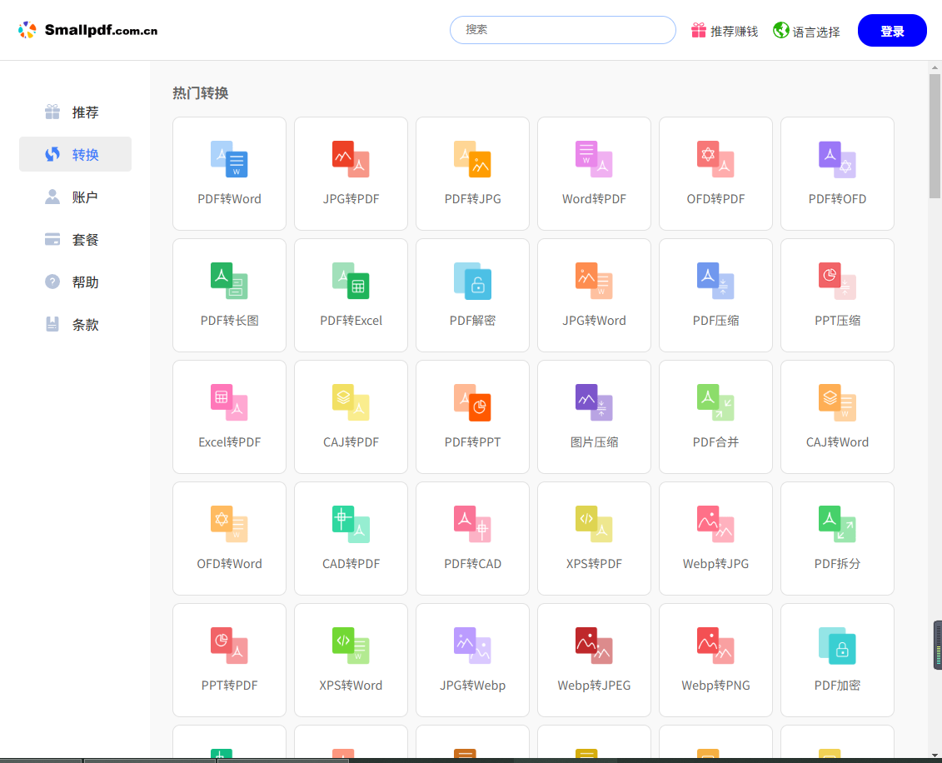Image resolution: width=942 pixels, height=763 pixels.
Task: Open the PDF转Excel converter
Action: click(x=351, y=295)
